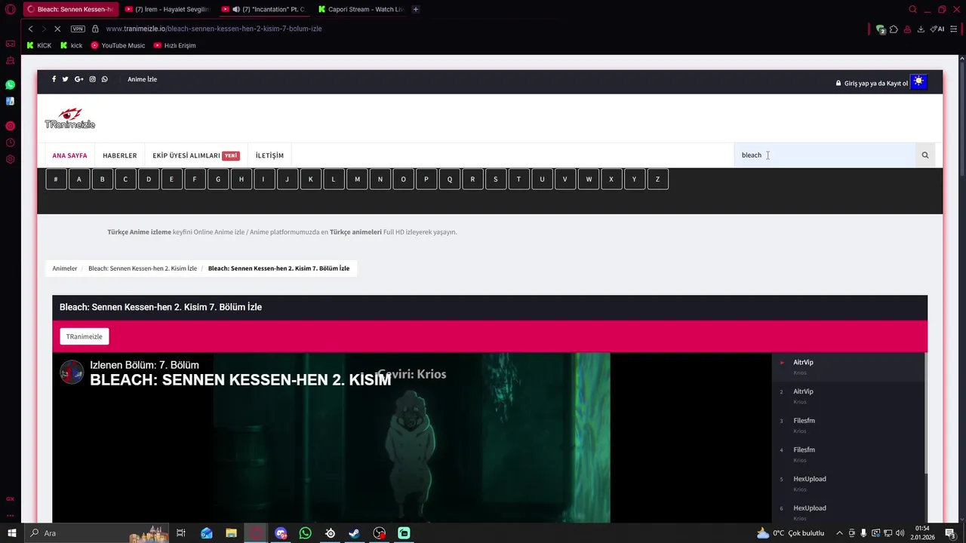Open the HABERLER menu item
The image size is (966, 543).
(120, 155)
